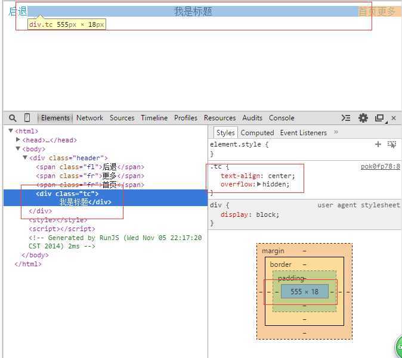
Task: Expand the overflow hidden shorthand triangle
Action: point(259,184)
